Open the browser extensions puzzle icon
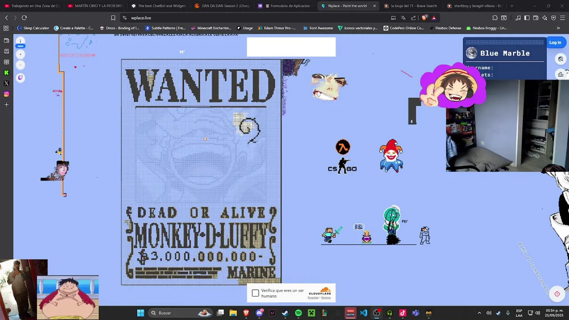Screen dimensions: 569x320 [495, 18]
